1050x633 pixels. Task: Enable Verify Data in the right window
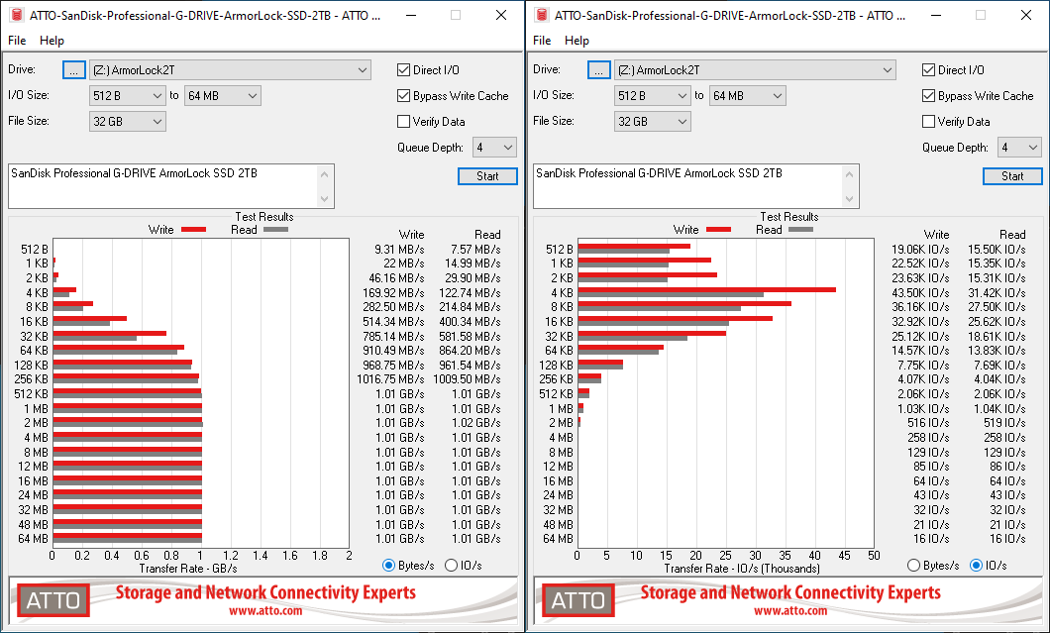(929, 122)
